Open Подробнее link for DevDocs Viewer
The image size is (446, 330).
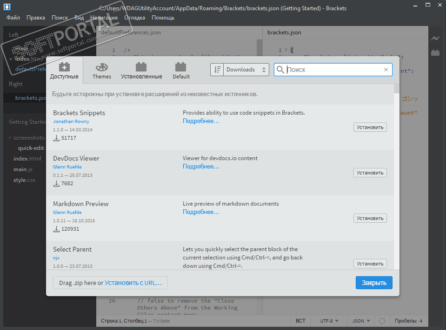point(201,166)
